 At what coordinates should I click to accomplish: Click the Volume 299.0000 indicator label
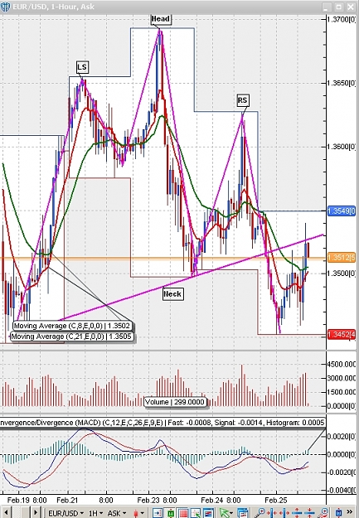coord(175,402)
